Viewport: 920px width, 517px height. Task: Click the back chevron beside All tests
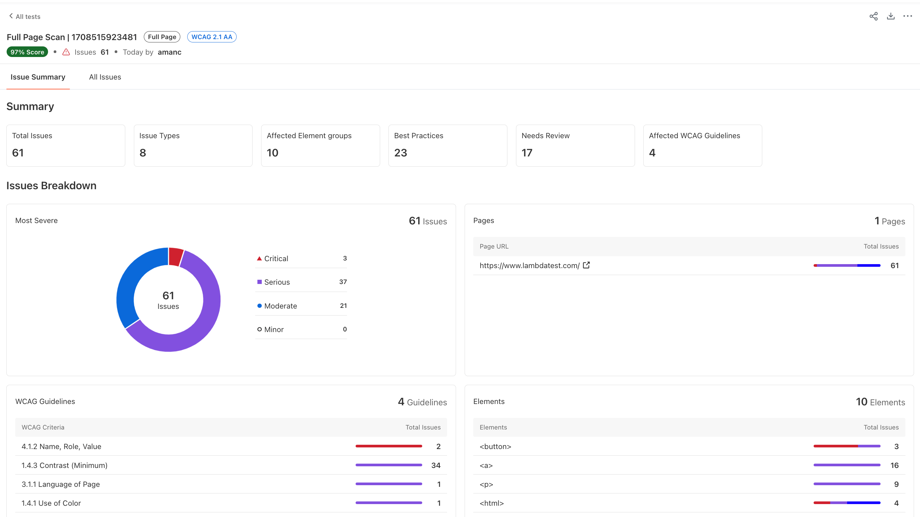11,16
